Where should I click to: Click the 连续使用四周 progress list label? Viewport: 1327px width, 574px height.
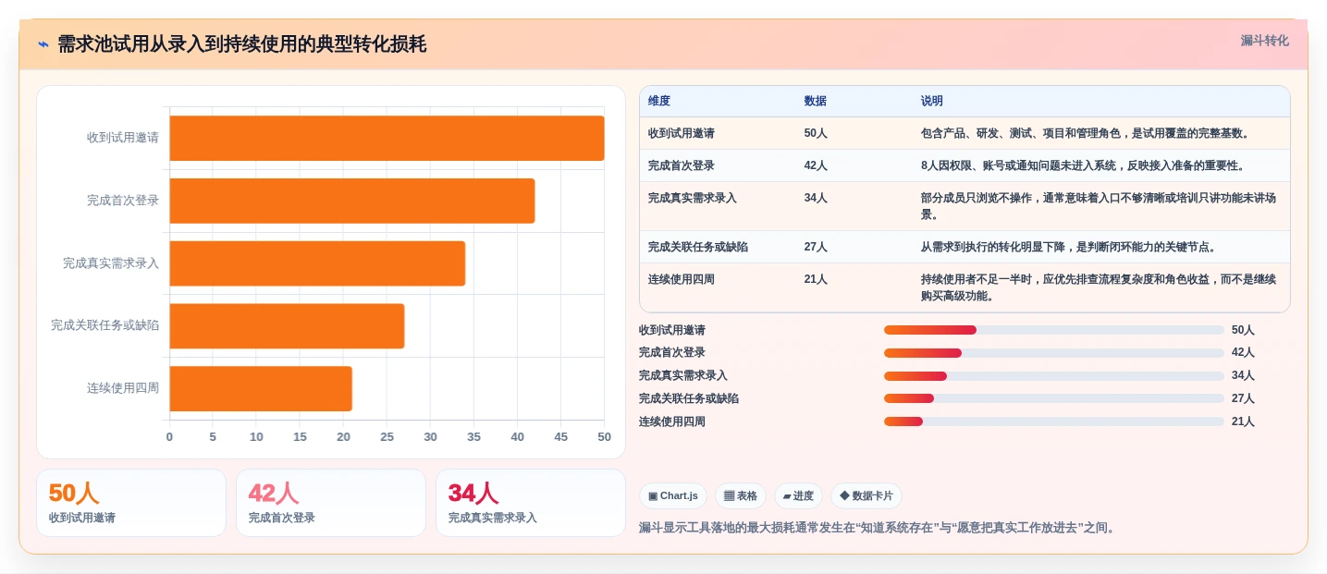(672, 421)
